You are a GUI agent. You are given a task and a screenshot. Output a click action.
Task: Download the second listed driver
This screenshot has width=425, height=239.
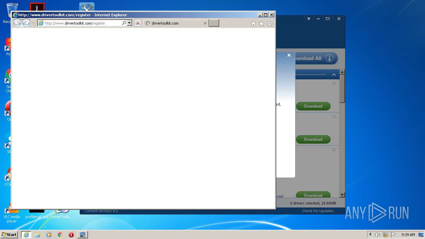point(313,139)
